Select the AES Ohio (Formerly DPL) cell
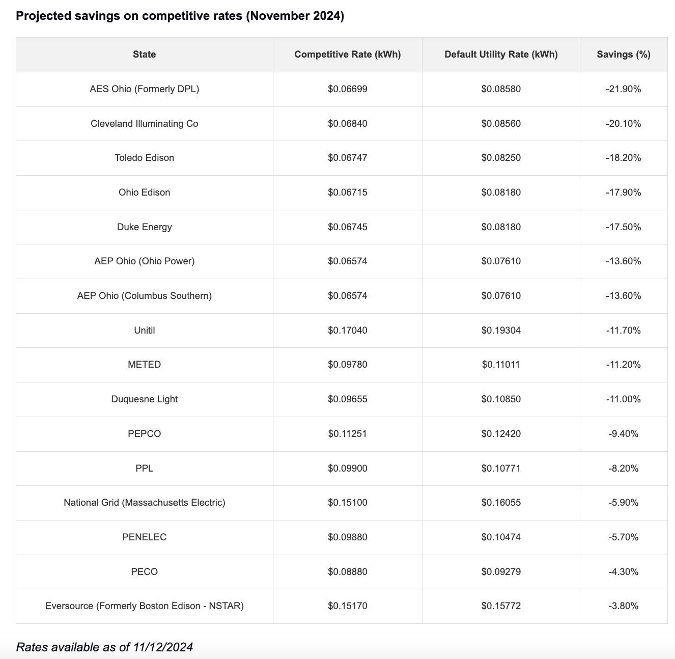 click(x=145, y=89)
